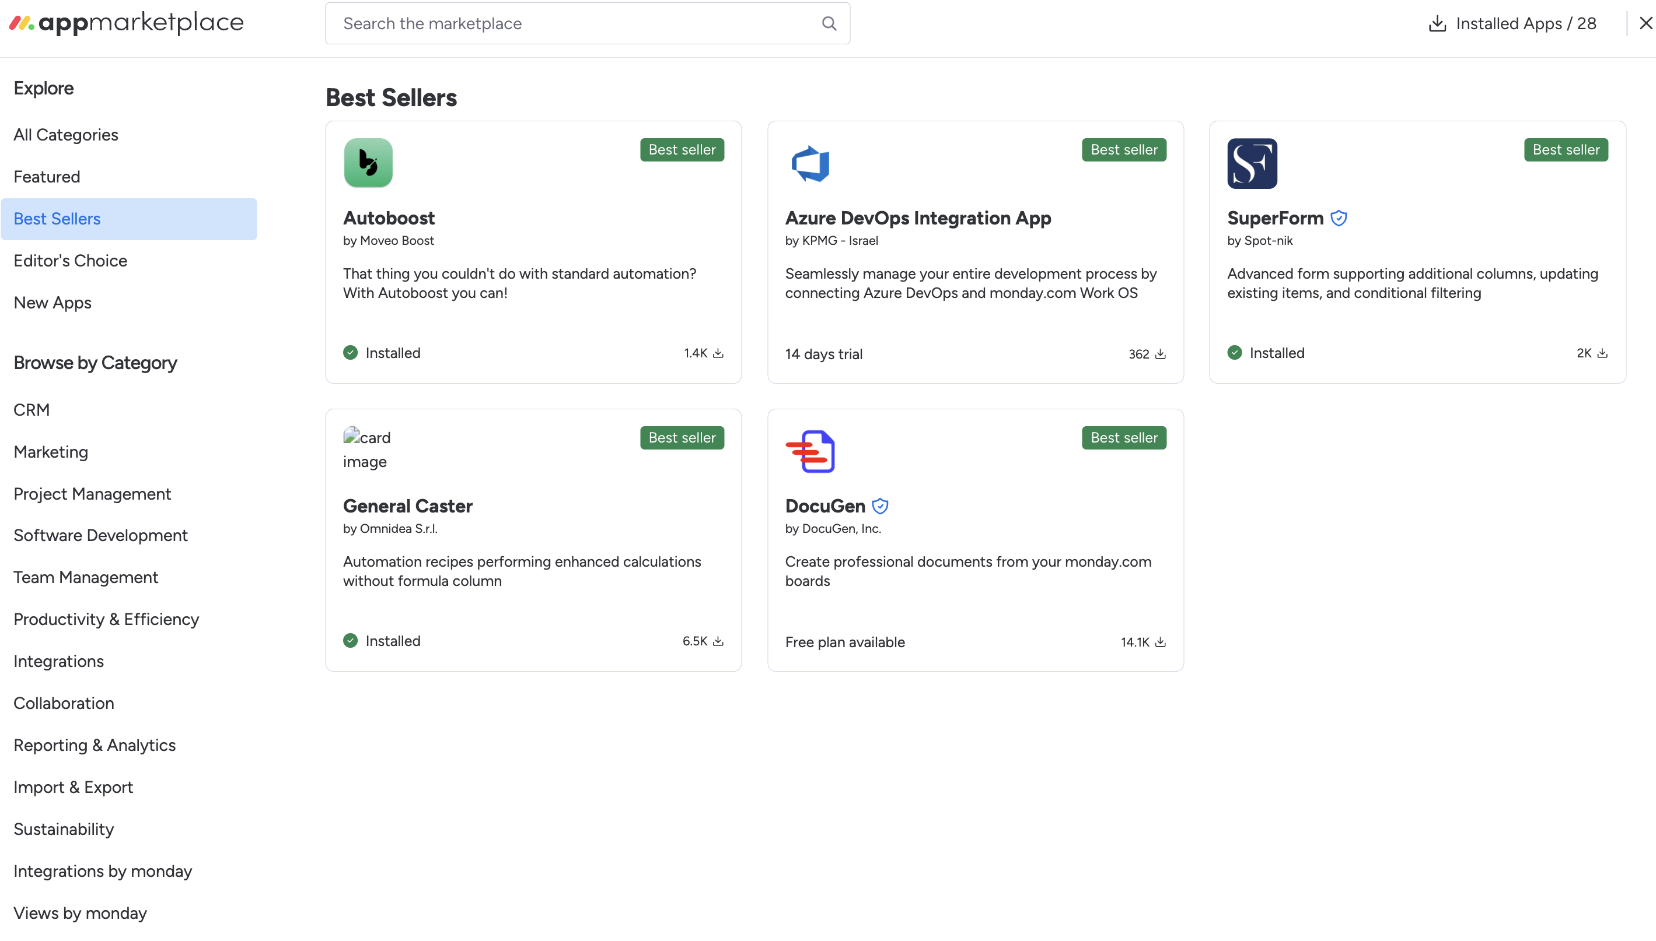Open the Azure DevOps Integration App title
Screen dimensions: 1656x941
(x=917, y=219)
